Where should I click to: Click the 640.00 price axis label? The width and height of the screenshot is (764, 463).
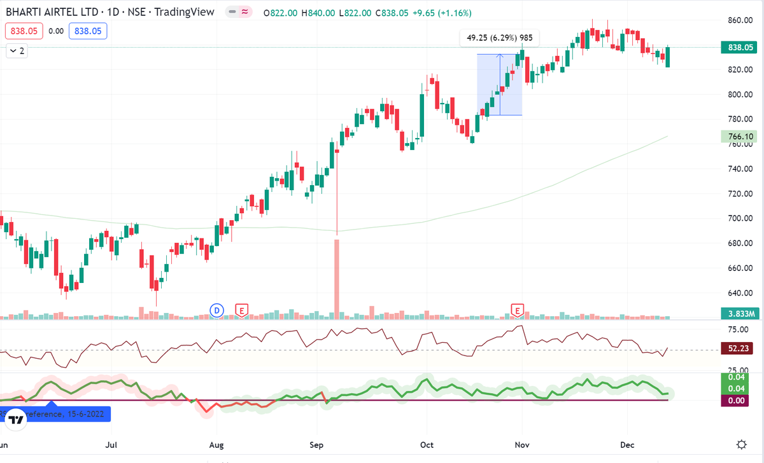740,294
